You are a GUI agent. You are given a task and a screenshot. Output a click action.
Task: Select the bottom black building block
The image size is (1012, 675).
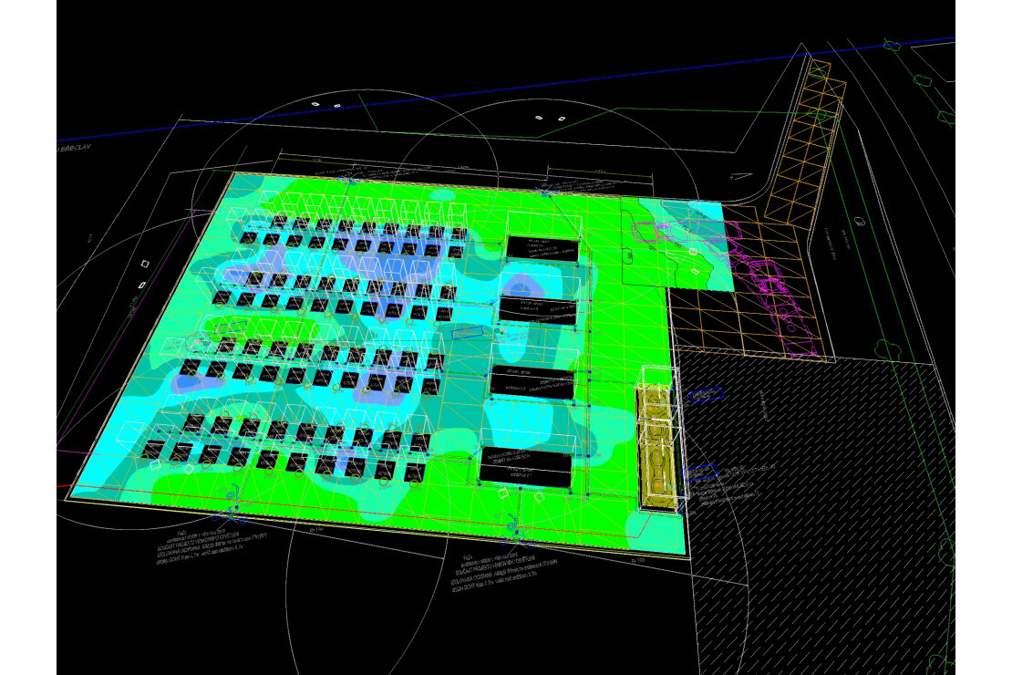[x=526, y=466]
